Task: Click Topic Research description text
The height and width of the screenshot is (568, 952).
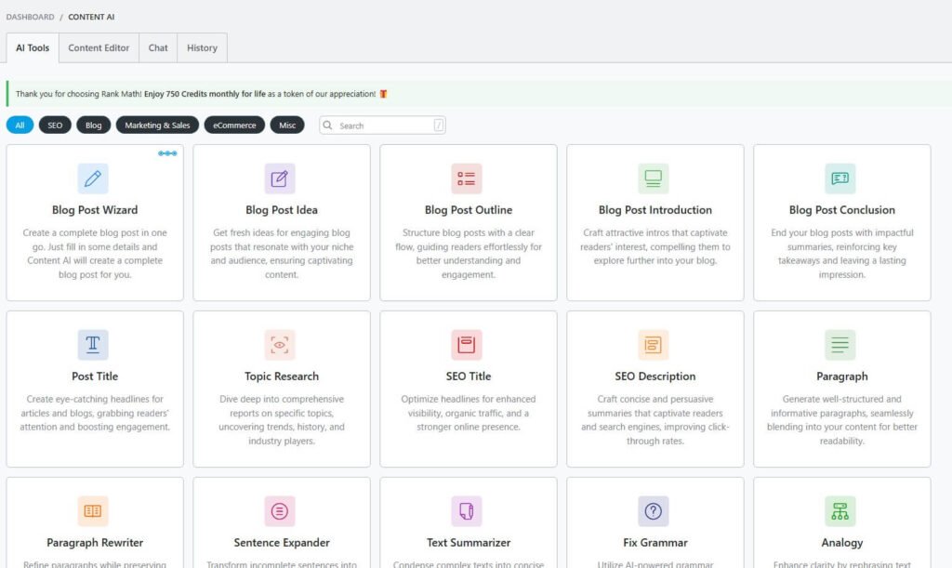Action: [x=282, y=420]
